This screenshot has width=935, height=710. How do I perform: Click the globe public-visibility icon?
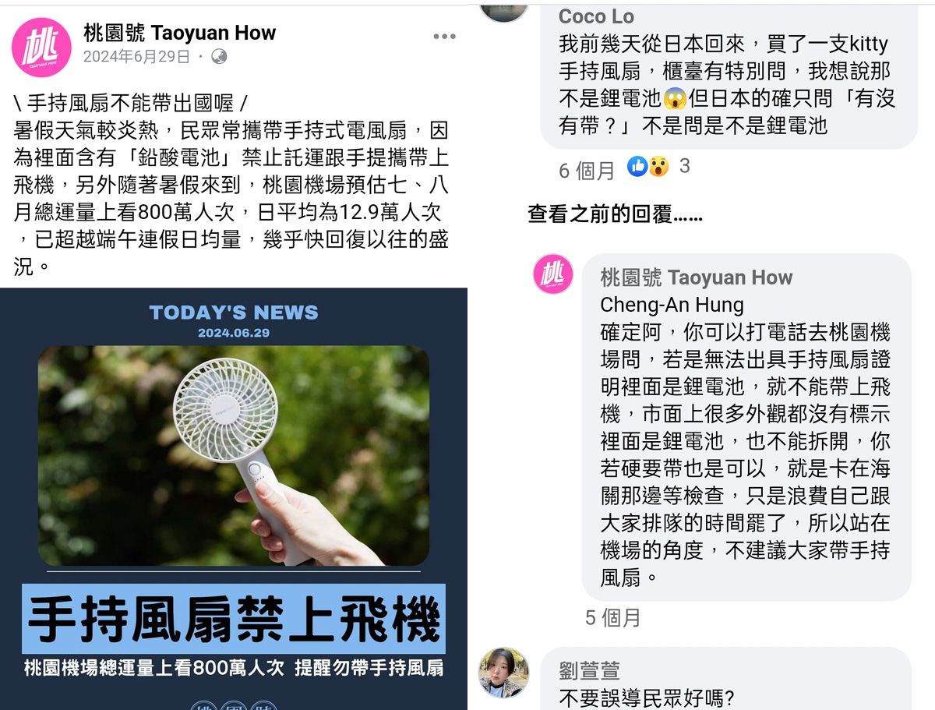[x=219, y=56]
